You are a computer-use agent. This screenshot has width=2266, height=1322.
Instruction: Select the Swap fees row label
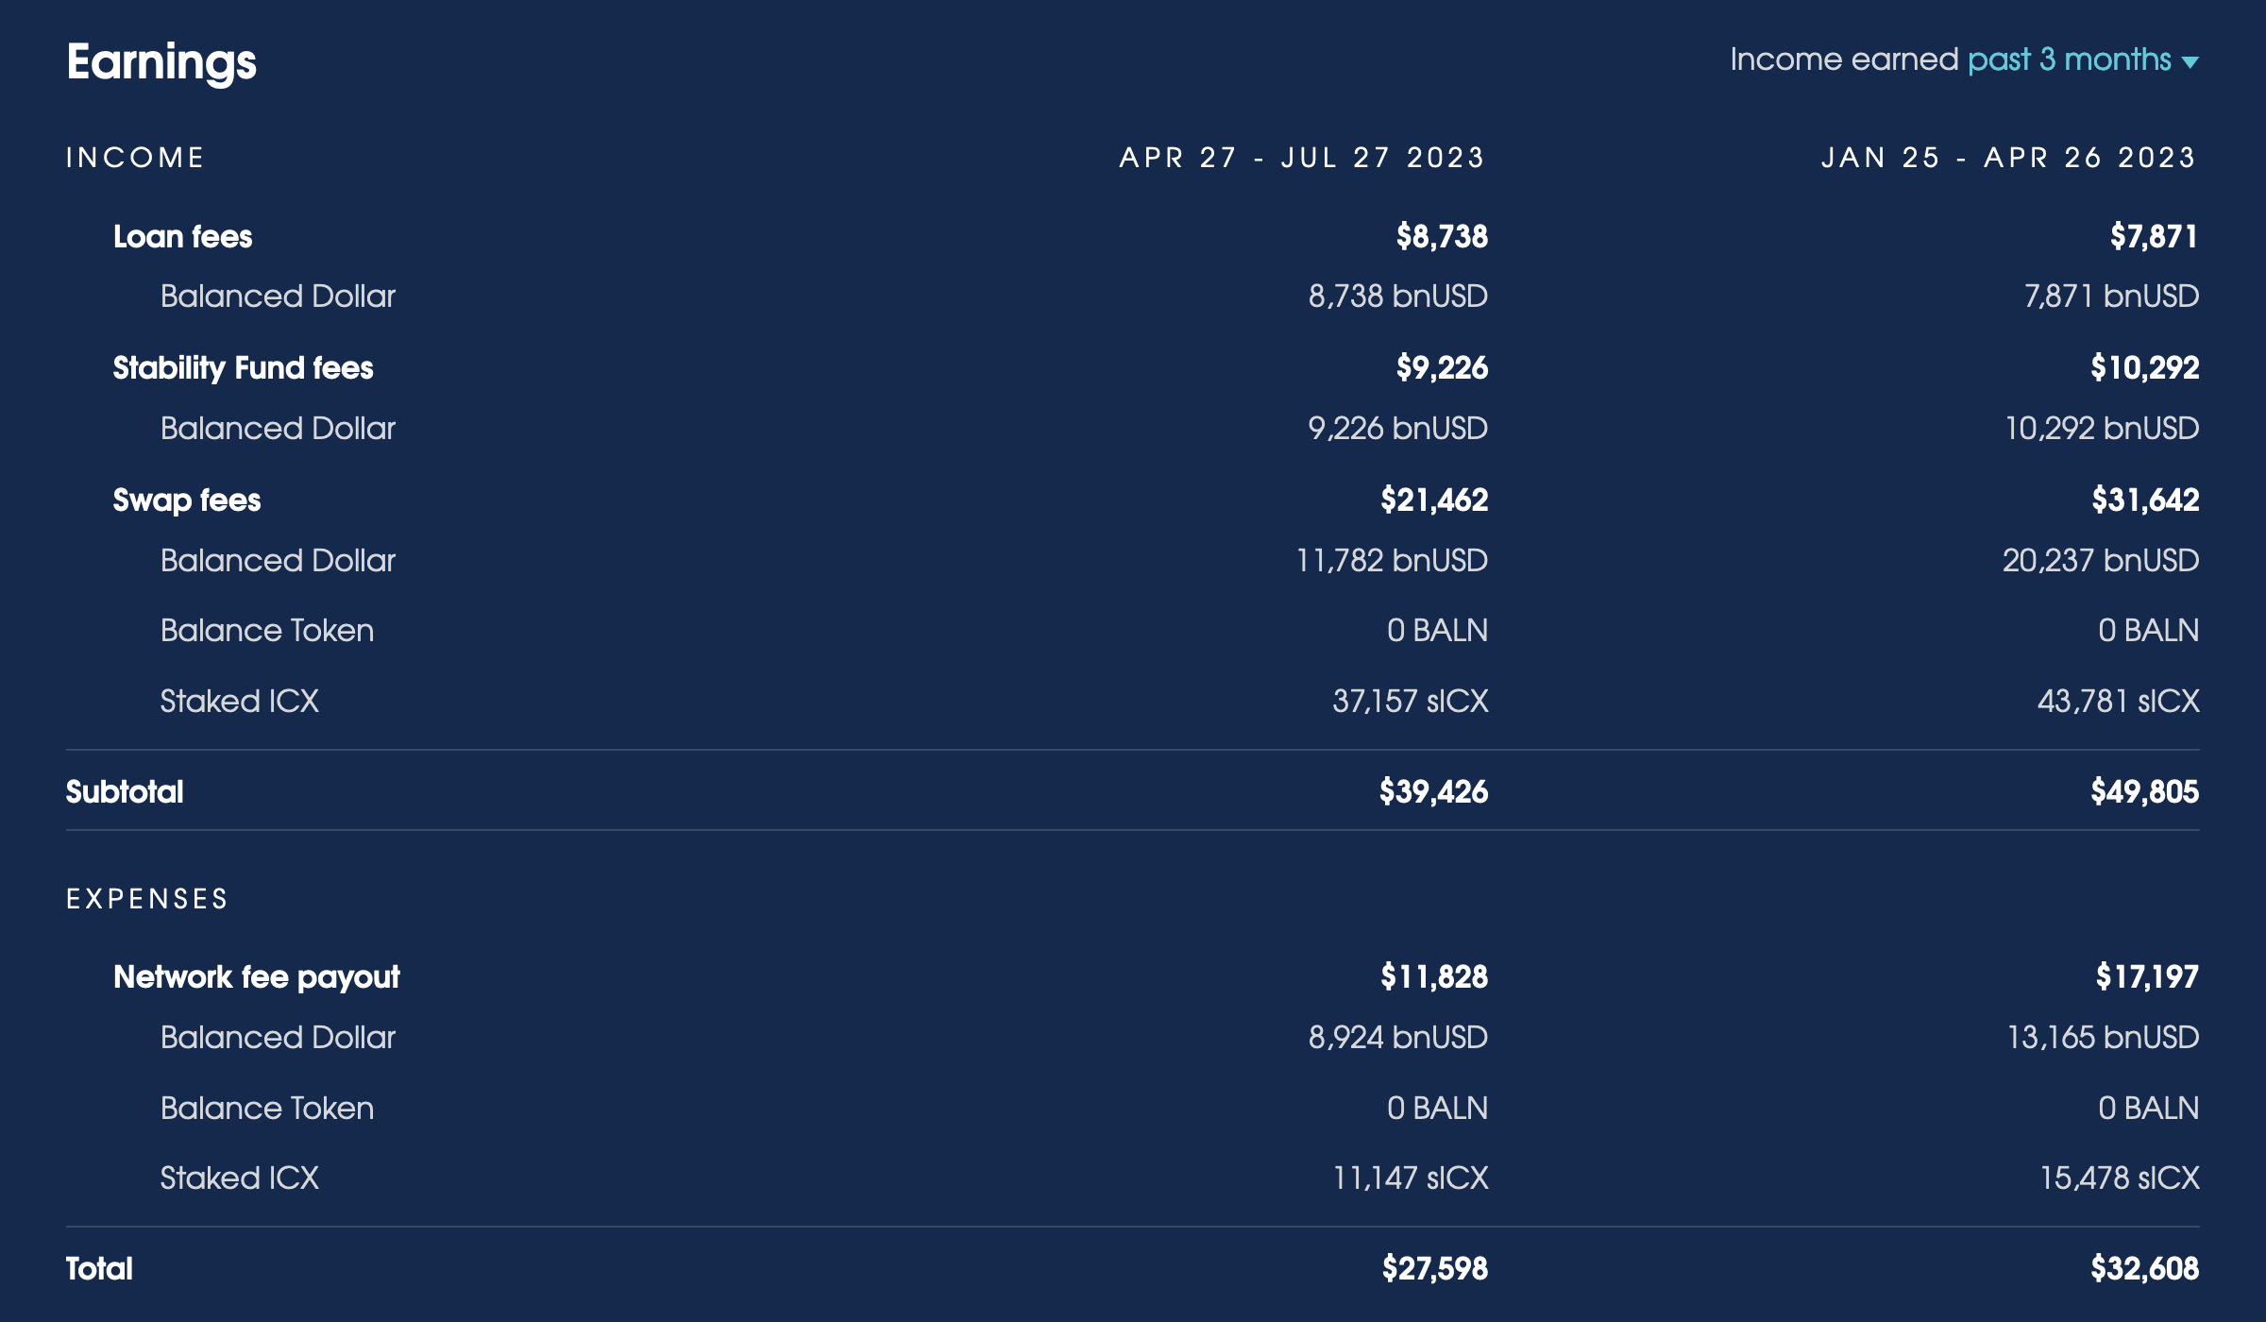pyautogui.click(x=187, y=500)
